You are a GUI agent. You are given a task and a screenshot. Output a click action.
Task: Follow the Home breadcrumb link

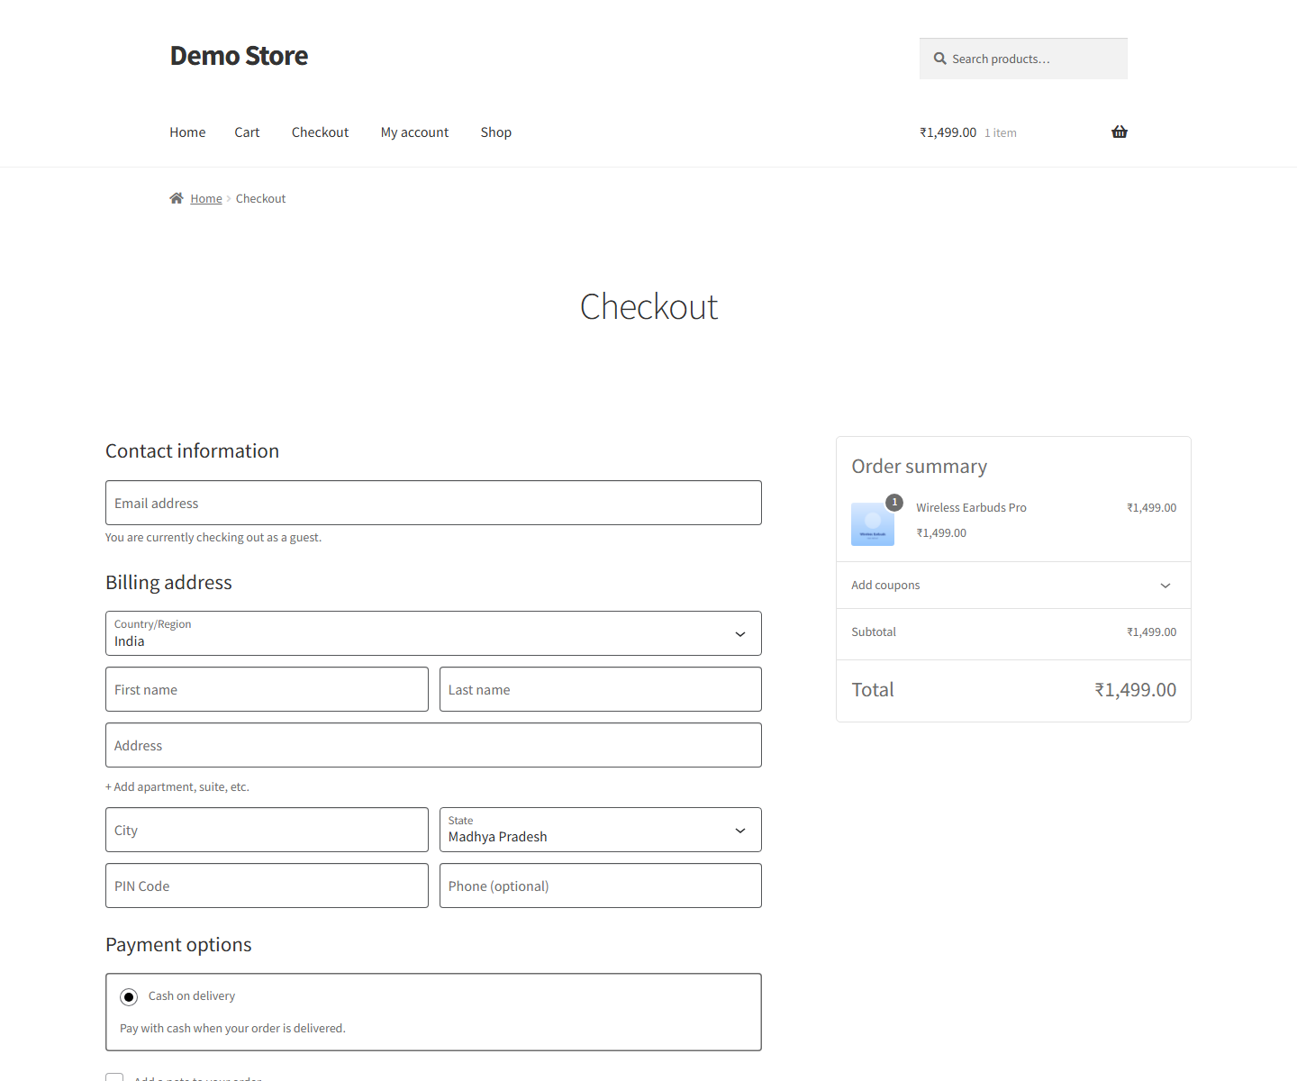pyautogui.click(x=206, y=198)
